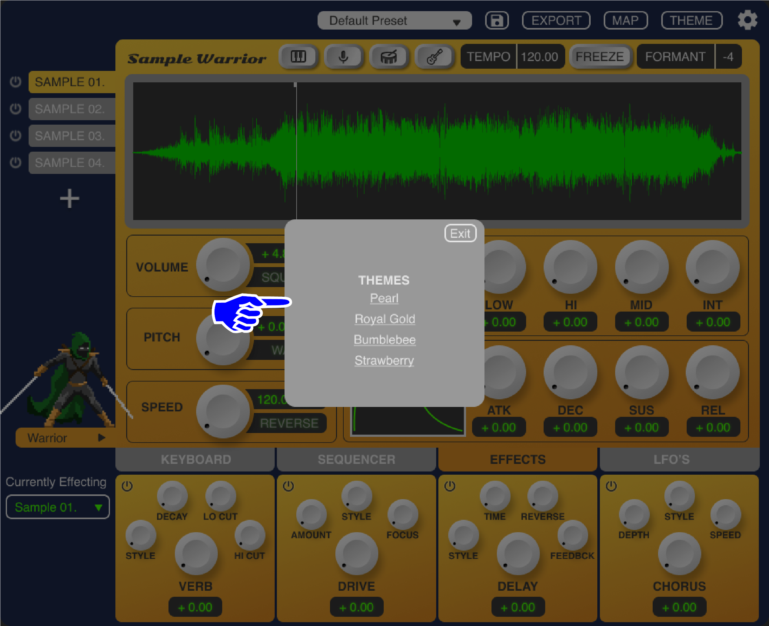This screenshot has height=626, width=769.
Task: Click the EXPORT button
Action: 556,21
